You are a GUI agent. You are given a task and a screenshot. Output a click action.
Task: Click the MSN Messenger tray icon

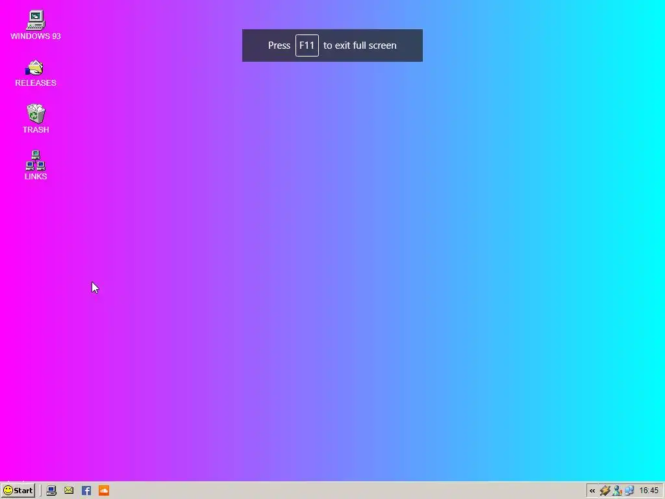617,491
